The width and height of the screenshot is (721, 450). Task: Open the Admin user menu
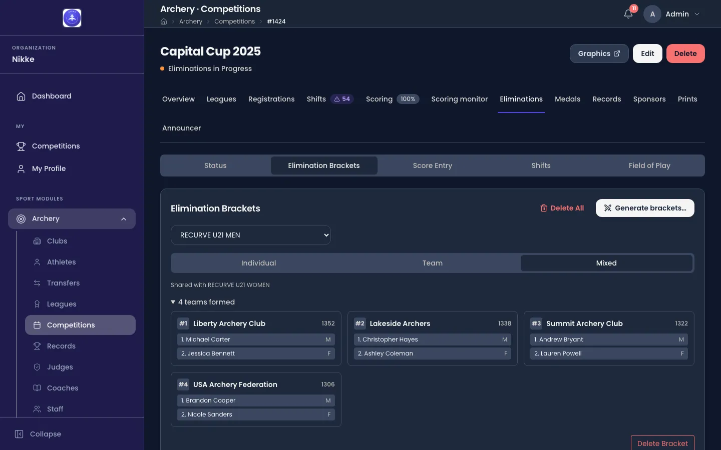(672, 14)
